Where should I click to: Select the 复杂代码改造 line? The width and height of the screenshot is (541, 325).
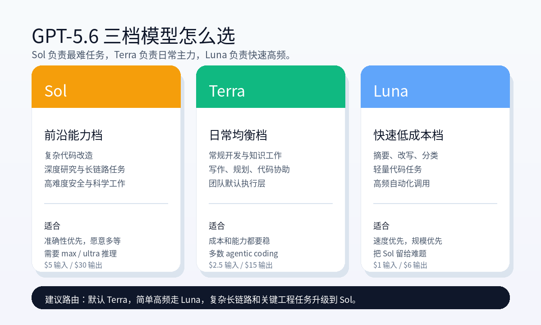point(69,155)
